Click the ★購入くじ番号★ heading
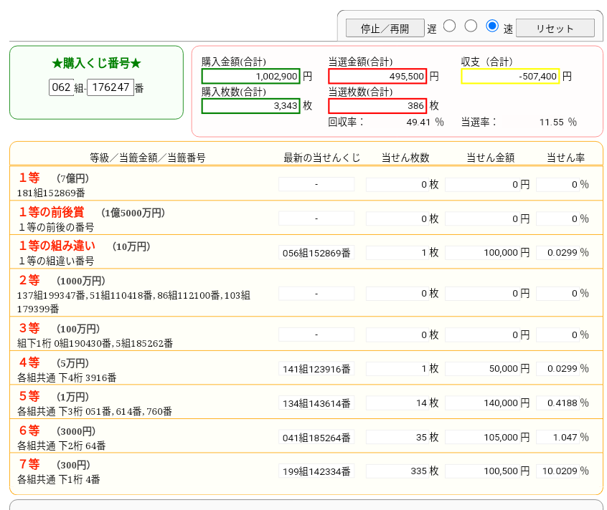607x510 pixels. pos(96,63)
